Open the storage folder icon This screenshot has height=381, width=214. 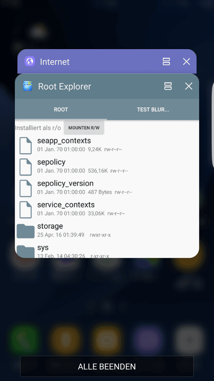[25, 231]
